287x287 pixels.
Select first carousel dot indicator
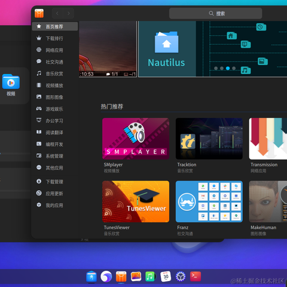pos(216,68)
